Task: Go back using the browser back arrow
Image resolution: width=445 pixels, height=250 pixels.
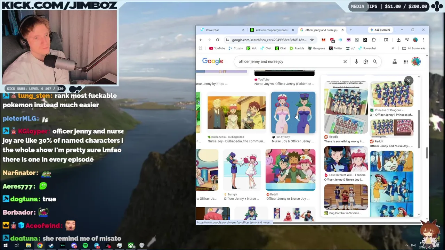Action: click(x=201, y=40)
